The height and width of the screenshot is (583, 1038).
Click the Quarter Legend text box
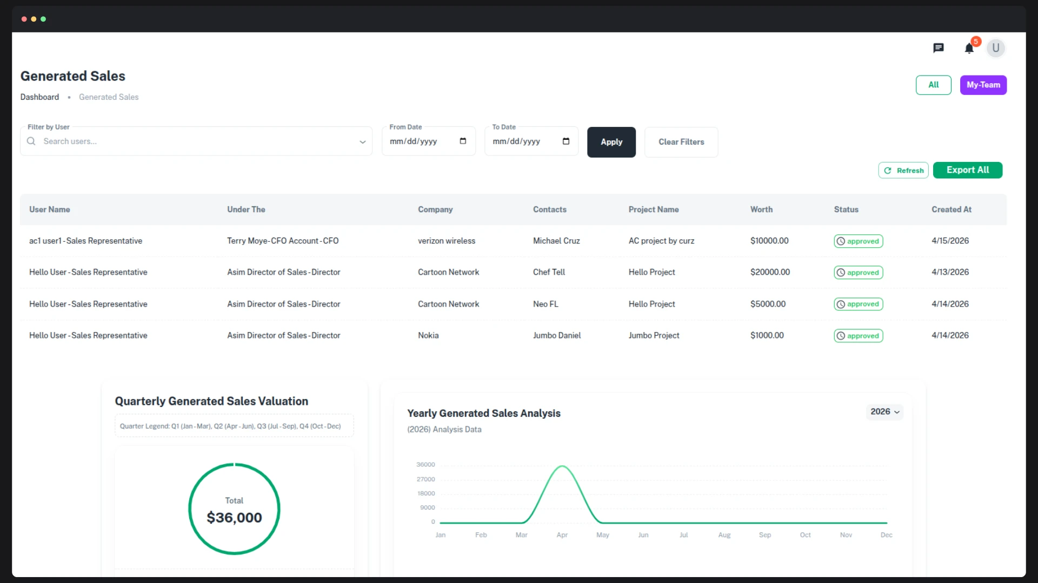[x=234, y=426]
